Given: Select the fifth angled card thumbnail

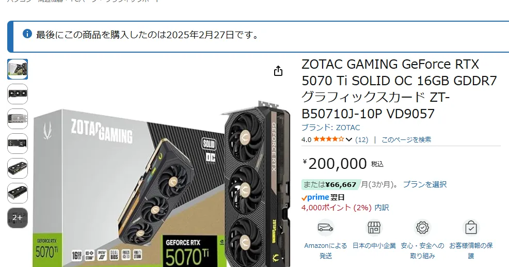Looking at the screenshot, I should [18, 168].
